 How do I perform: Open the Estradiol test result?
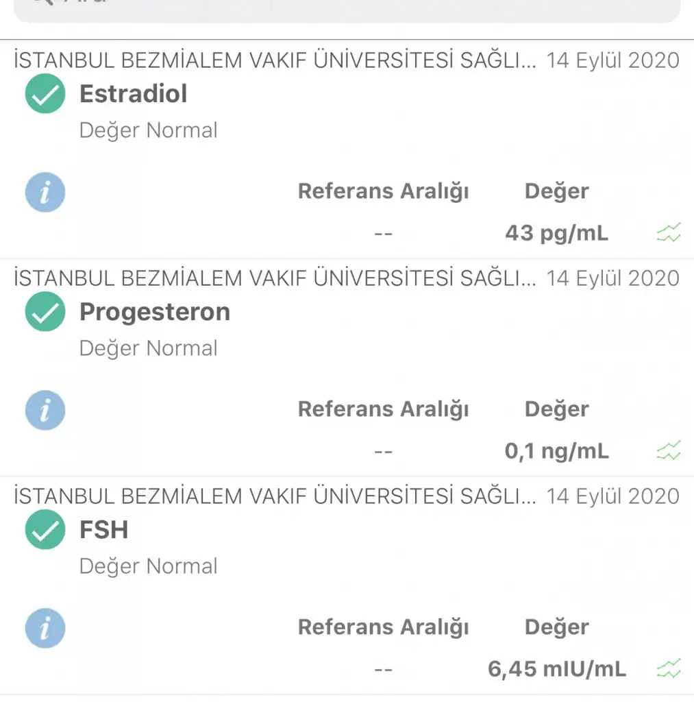click(133, 93)
